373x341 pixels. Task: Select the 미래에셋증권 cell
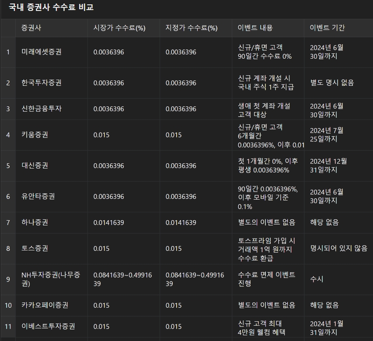tap(52, 52)
